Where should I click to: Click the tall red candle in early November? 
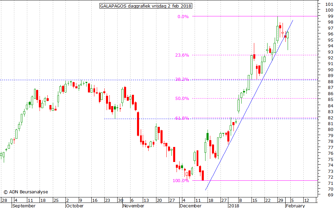pos(138,124)
